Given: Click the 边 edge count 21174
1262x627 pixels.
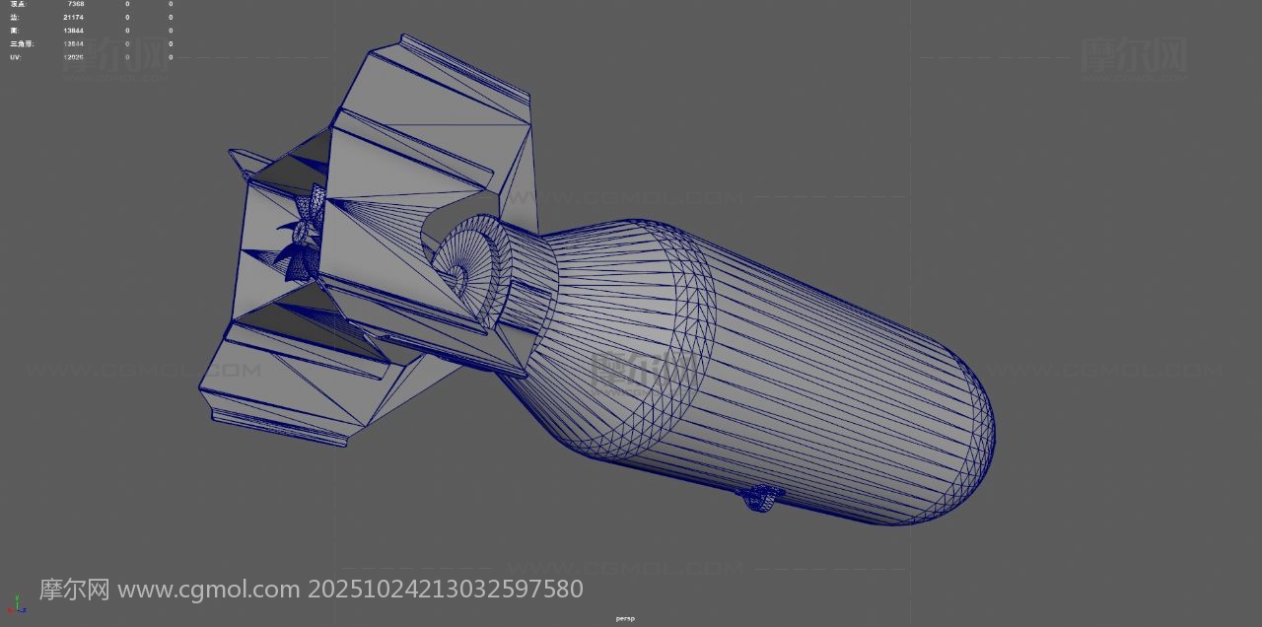Looking at the screenshot, I should 73,18.
